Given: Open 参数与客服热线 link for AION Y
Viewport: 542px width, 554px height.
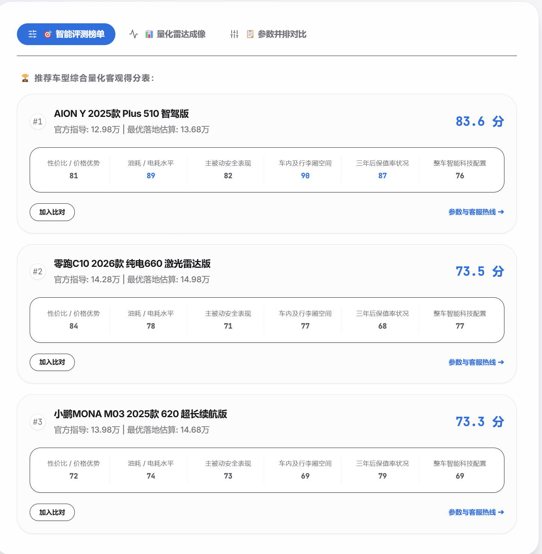Looking at the screenshot, I should [476, 212].
